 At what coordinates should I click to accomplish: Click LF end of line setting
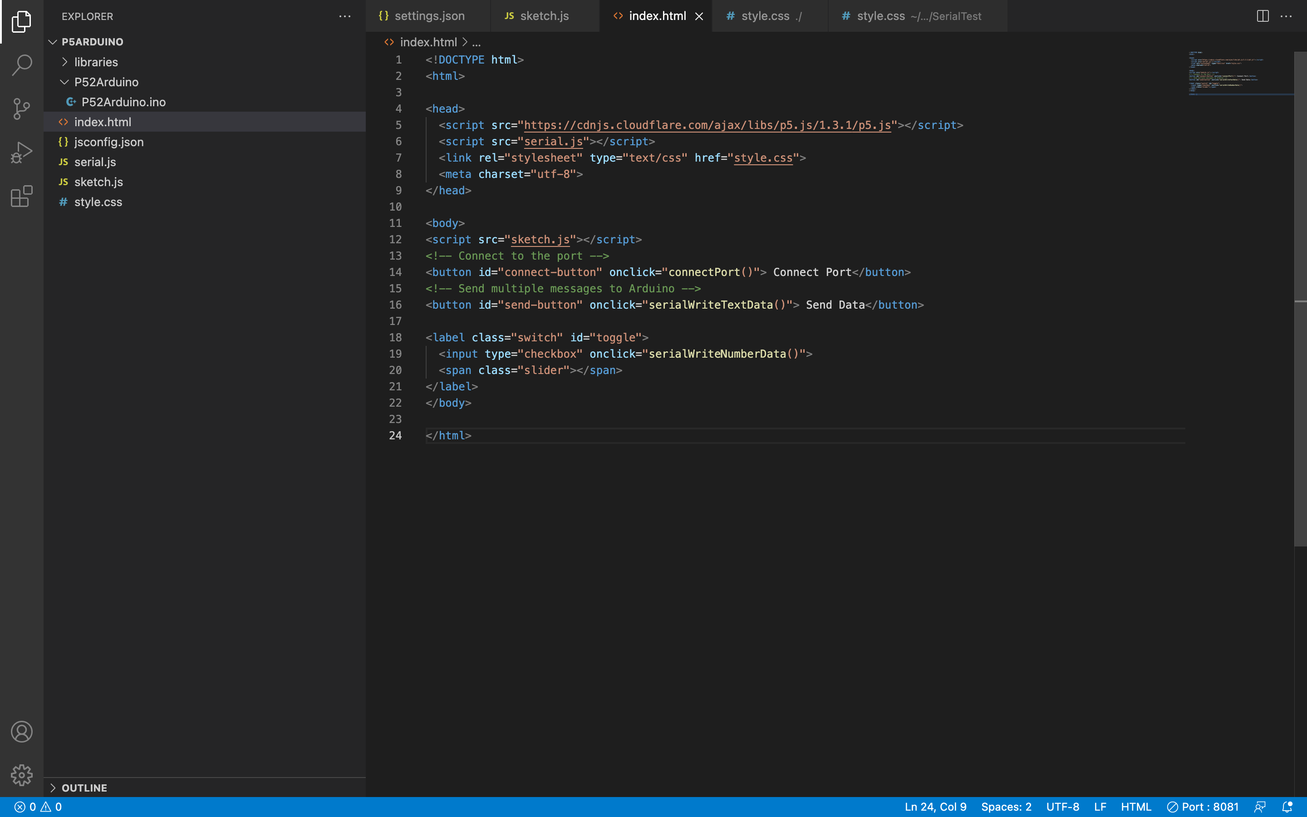pos(1100,807)
